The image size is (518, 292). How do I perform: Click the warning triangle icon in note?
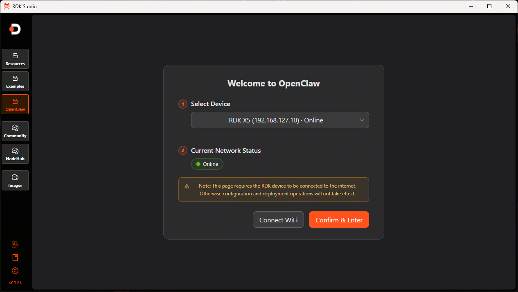tap(187, 186)
